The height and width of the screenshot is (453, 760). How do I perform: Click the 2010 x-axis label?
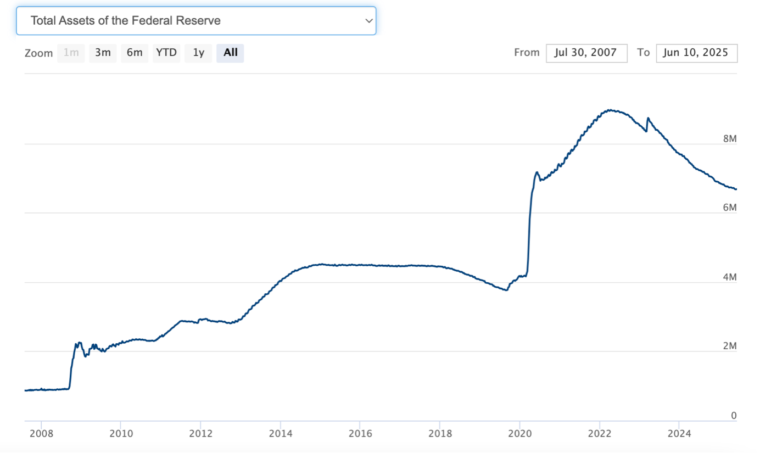click(121, 433)
